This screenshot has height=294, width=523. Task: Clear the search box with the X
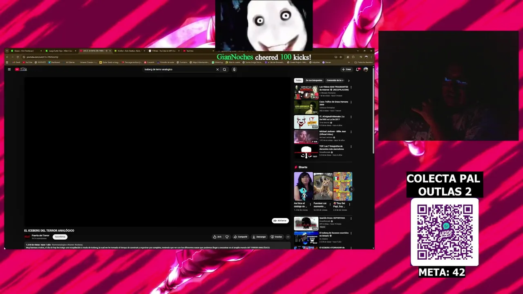[217, 69]
